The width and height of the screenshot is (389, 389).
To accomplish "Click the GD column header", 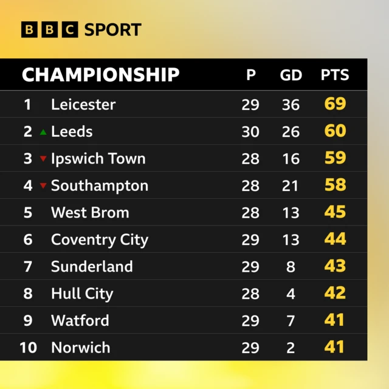I will pyautogui.click(x=291, y=75).
